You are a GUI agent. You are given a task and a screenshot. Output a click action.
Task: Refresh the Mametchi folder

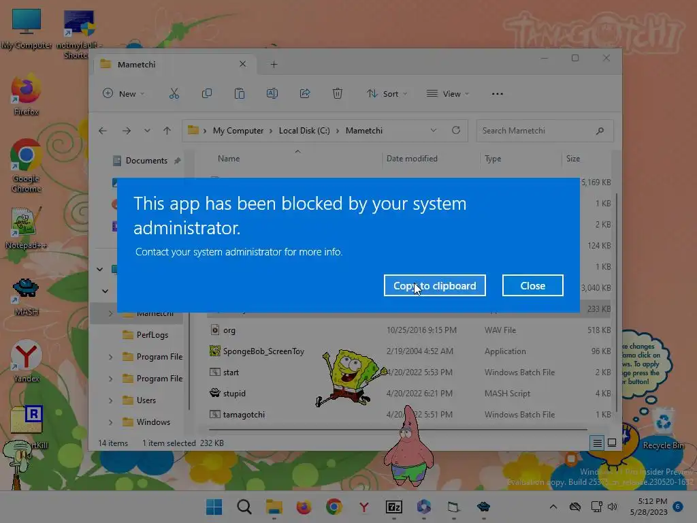point(455,130)
